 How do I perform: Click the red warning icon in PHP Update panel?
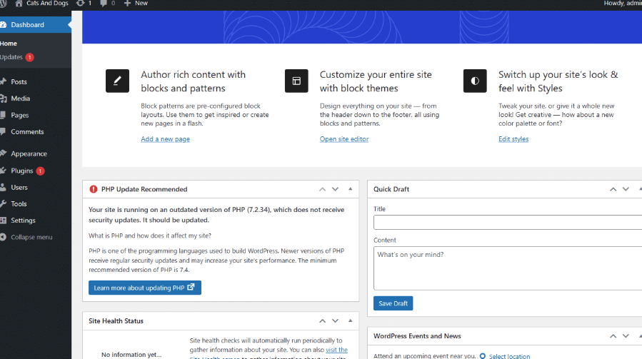coord(94,189)
